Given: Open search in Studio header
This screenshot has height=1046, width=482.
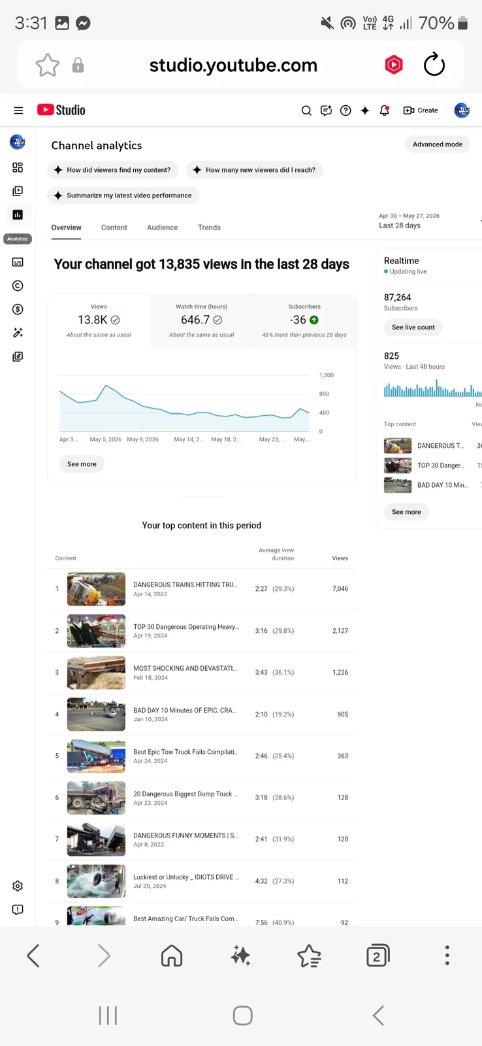Looking at the screenshot, I should [306, 110].
